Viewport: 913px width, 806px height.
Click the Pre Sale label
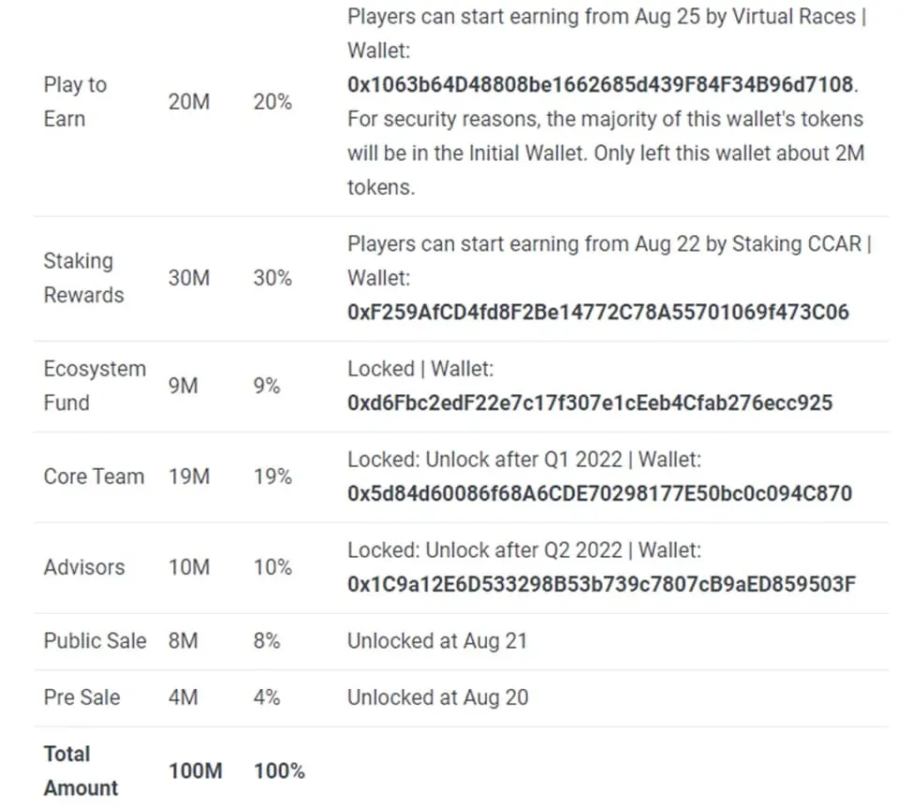82,697
